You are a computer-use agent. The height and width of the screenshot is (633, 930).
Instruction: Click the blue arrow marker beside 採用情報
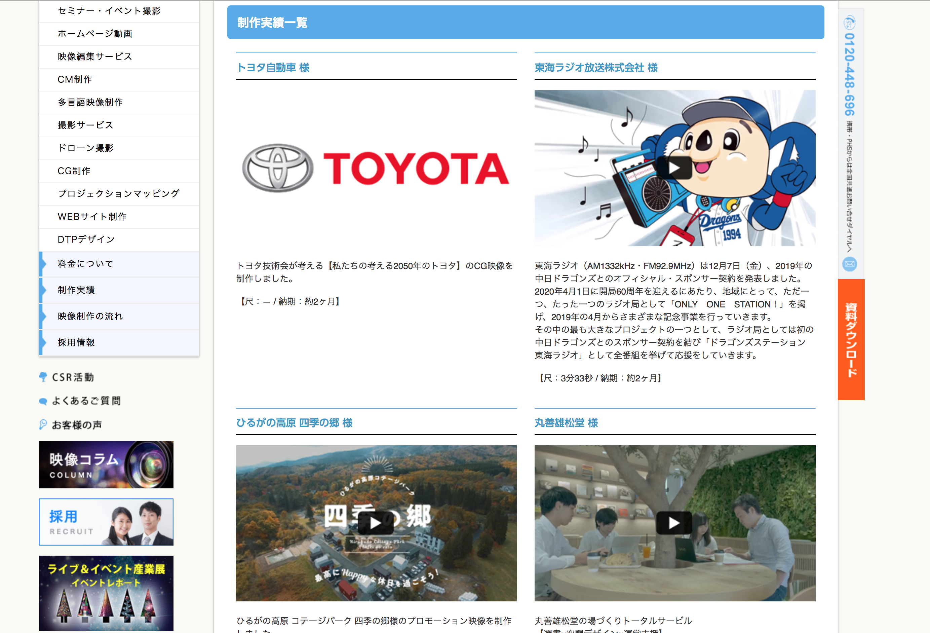(43, 343)
